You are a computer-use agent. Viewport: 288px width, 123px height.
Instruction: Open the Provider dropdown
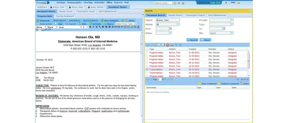[232, 20]
